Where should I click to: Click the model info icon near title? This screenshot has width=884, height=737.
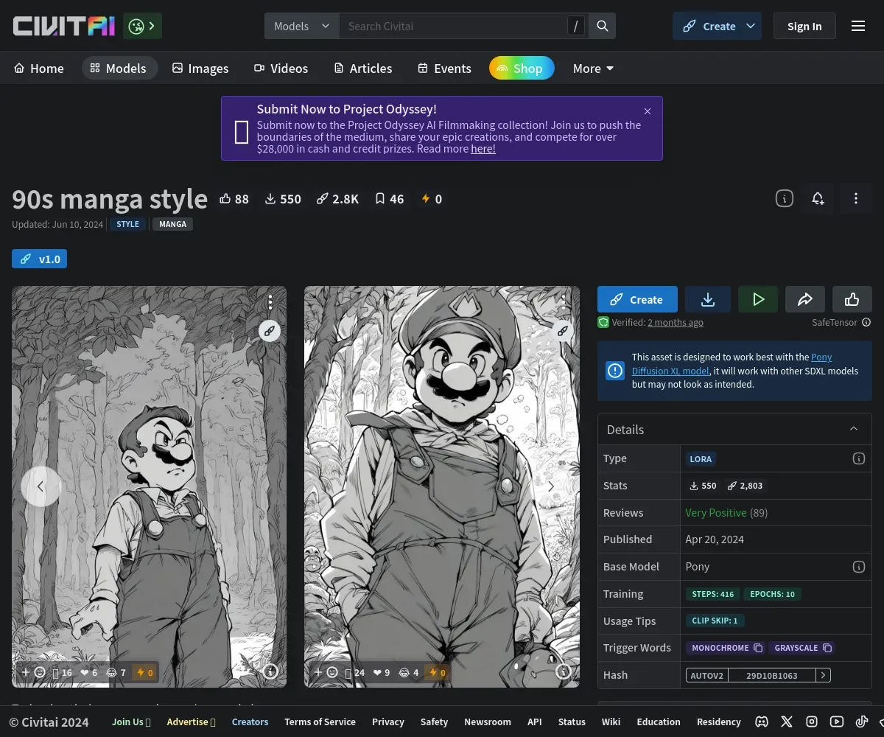click(x=785, y=198)
